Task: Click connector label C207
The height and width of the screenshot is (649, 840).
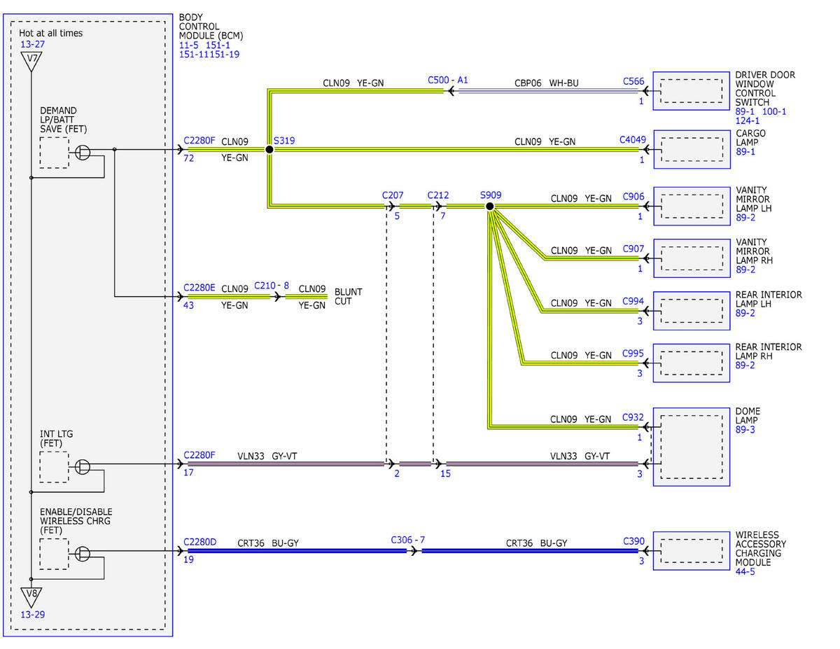Action: pos(393,195)
